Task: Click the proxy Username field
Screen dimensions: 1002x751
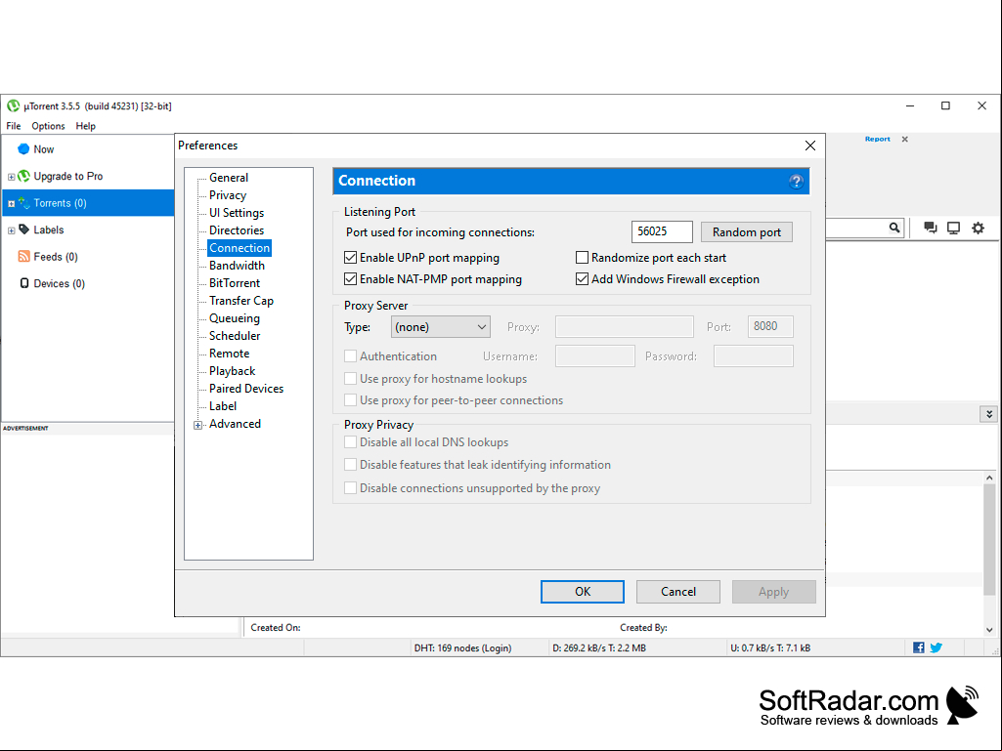Action: [x=595, y=355]
